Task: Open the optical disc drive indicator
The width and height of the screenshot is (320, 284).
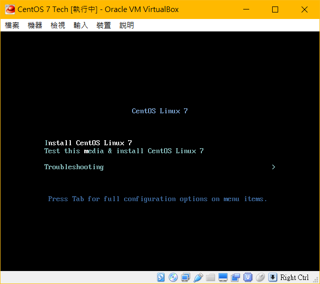Action: pos(173,278)
